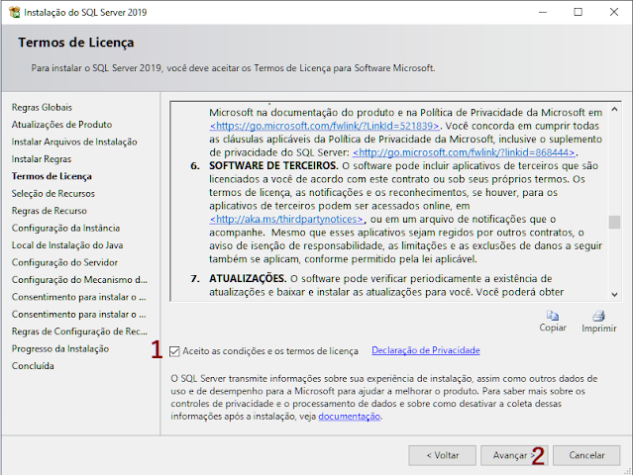Select the 'Progresso da Instalação' step
Viewport: 633px width, 475px height.
pyautogui.click(x=60, y=348)
